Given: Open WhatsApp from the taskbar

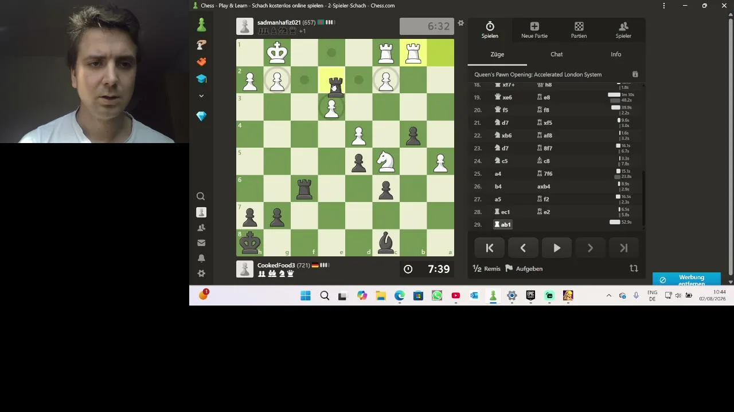Looking at the screenshot, I should coord(437,296).
